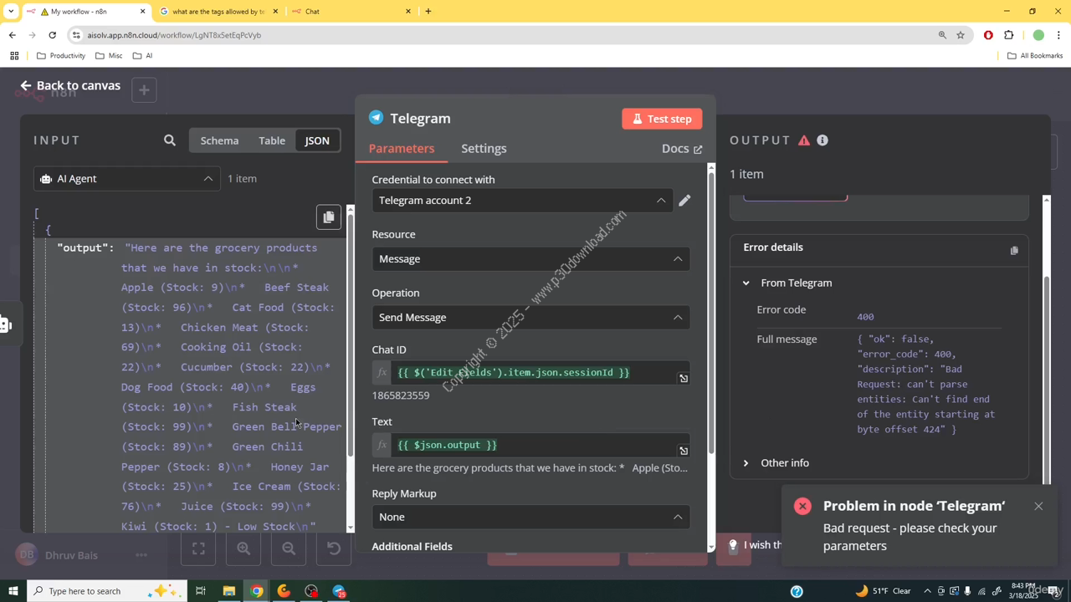
Task: Open the Telegram account 2 credential dropdown
Action: pyautogui.click(x=522, y=201)
